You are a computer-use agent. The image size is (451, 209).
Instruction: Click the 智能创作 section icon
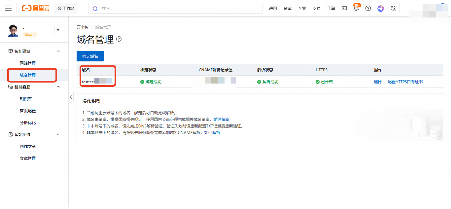10,134
